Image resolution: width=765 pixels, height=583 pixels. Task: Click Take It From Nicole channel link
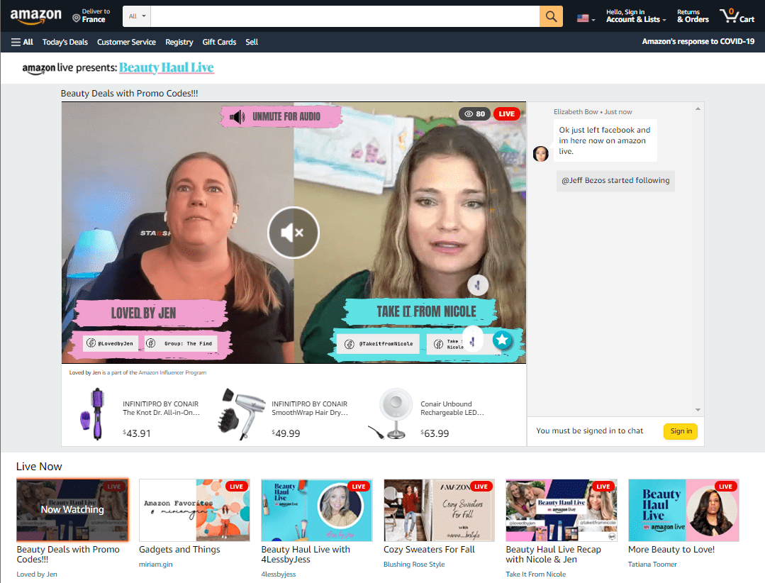(x=536, y=574)
